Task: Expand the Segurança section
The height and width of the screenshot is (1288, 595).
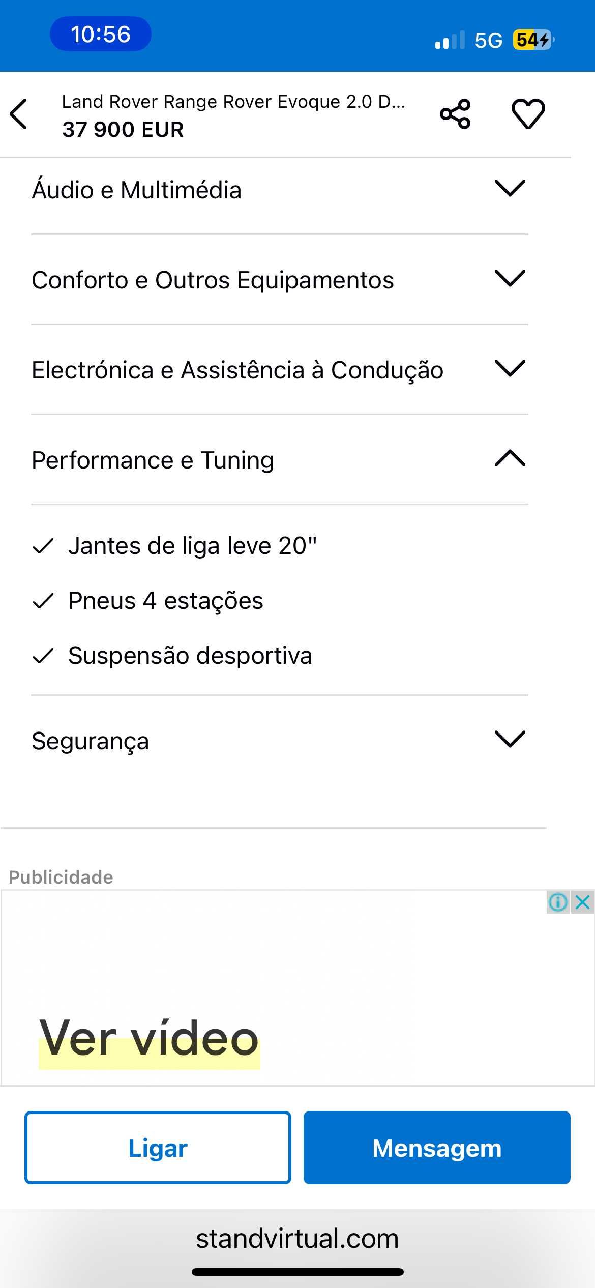Action: [x=279, y=740]
